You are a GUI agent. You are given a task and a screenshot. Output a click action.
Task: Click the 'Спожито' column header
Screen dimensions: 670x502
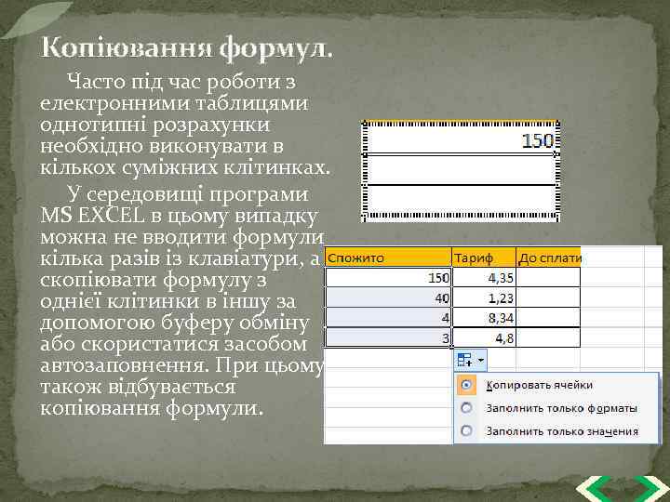388,258
